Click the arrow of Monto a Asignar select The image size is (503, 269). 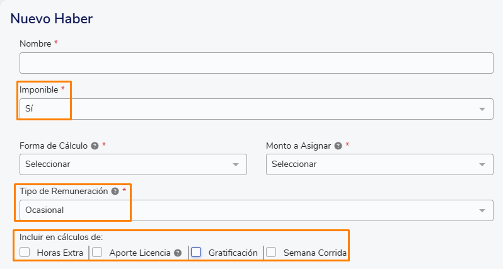click(x=482, y=165)
